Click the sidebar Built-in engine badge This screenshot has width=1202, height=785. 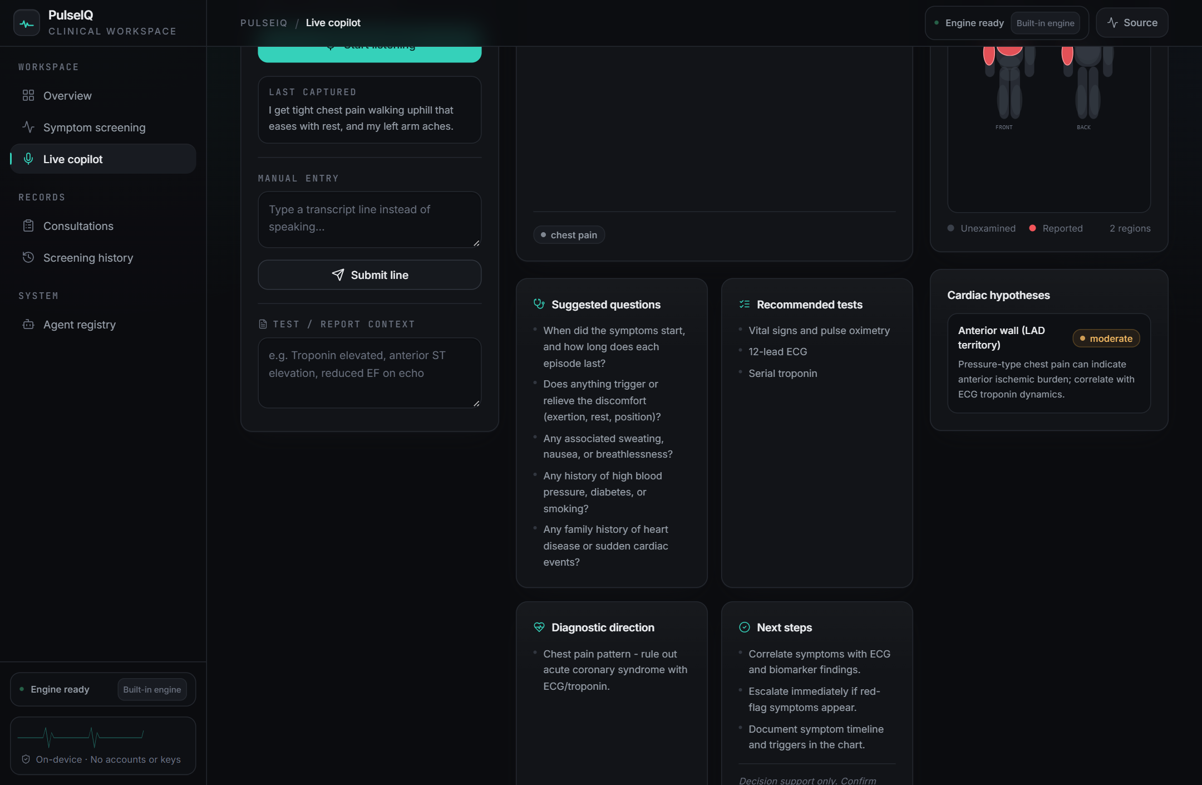(152, 689)
